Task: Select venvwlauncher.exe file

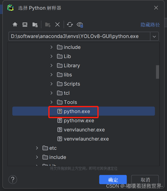Action: pos(84,139)
